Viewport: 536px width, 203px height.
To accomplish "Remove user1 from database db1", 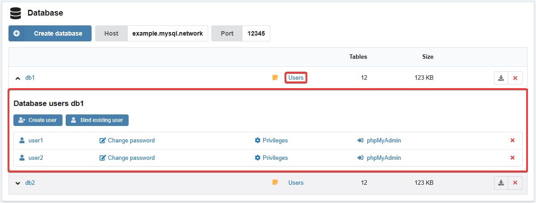I will [x=512, y=141].
